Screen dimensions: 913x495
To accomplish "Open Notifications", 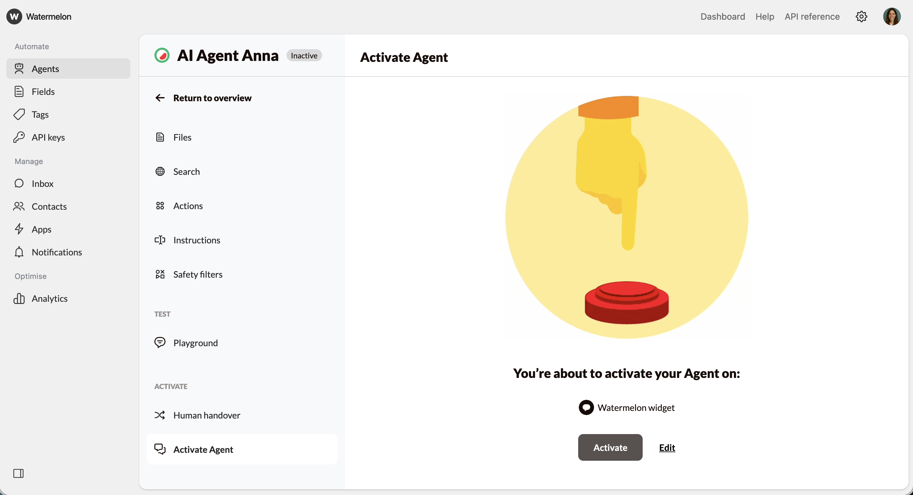I will 57,252.
